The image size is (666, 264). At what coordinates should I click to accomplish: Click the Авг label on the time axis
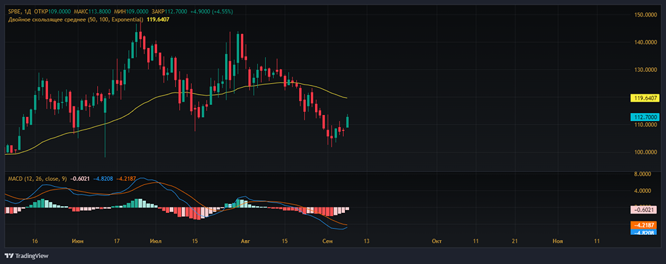[246, 241]
